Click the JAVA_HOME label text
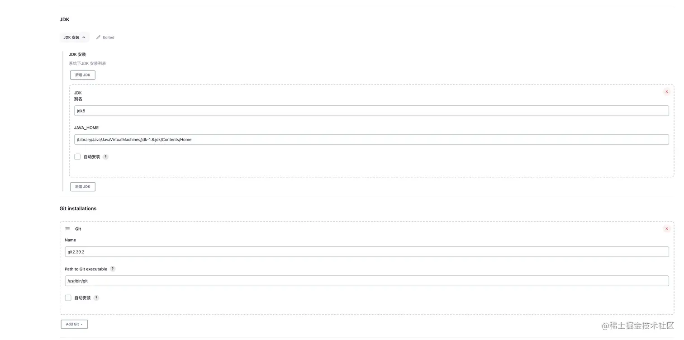Screen dimensions: 684x340 (86, 128)
